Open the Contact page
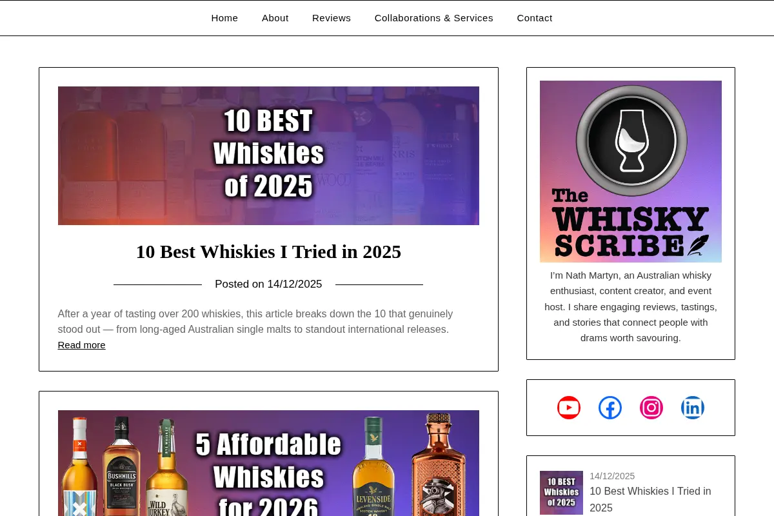This screenshot has height=516, width=774. coord(535,18)
